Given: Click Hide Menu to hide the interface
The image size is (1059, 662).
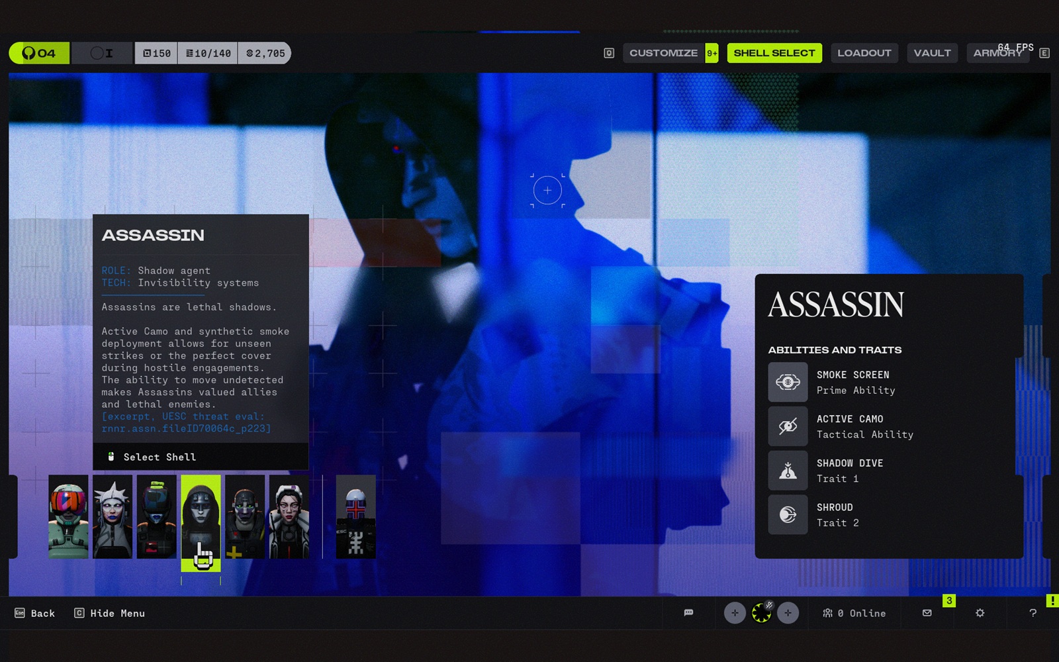Looking at the screenshot, I should tap(110, 614).
